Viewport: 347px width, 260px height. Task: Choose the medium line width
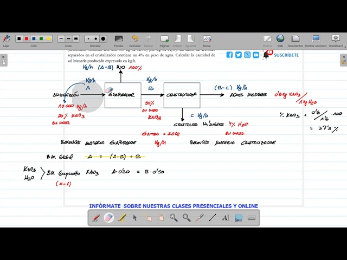tap(68, 38)
